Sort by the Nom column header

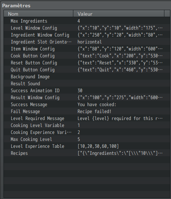pyautogui.click(x=39, y=14)
